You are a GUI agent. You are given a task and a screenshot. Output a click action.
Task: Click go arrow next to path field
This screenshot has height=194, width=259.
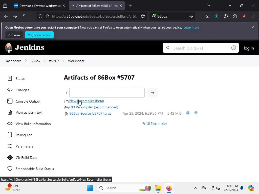click(x=153, y=92)
